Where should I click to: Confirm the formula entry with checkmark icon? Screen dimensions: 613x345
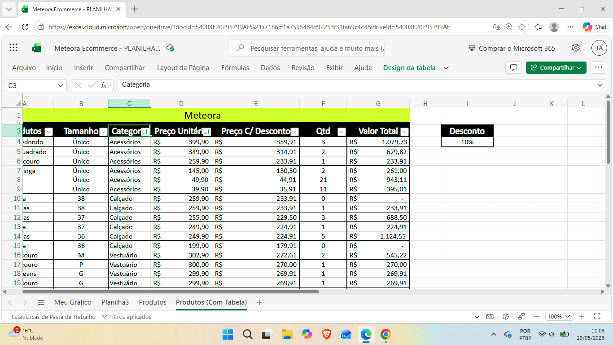(x=92, y=85)
